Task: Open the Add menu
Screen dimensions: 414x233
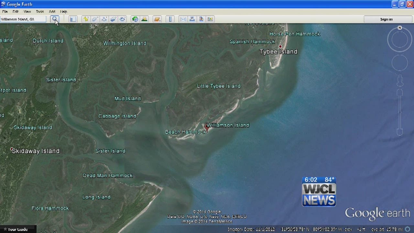Action: (x=52, y=12)
